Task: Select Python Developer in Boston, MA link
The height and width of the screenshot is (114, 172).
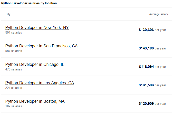Action: (x=35, y=101)
